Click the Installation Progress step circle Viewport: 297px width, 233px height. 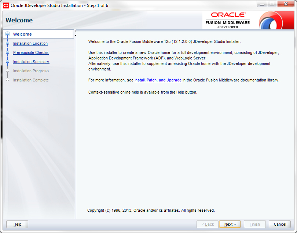click(8, 71)
